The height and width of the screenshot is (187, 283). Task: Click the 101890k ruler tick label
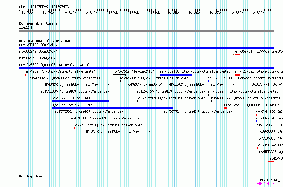coord(258,13)
